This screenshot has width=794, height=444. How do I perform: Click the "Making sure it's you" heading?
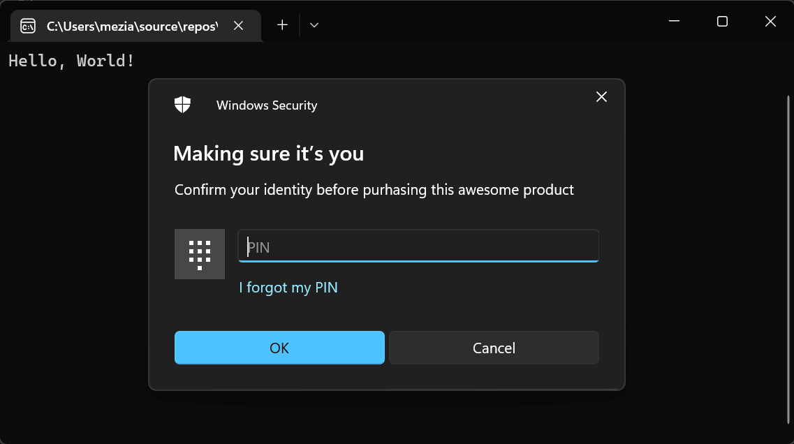[269, 154]
